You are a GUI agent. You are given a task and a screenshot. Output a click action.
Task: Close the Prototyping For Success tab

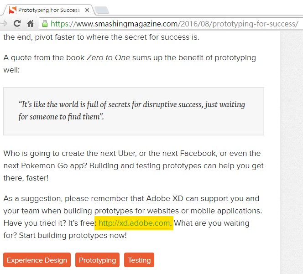pos(87,10)
